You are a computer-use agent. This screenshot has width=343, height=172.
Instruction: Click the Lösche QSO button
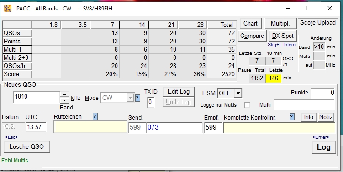(x=26, y=146)
